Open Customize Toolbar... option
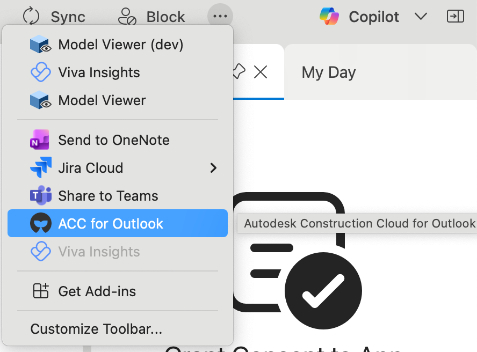The height and width of the screenshot is (352, 477). (96, 329)
